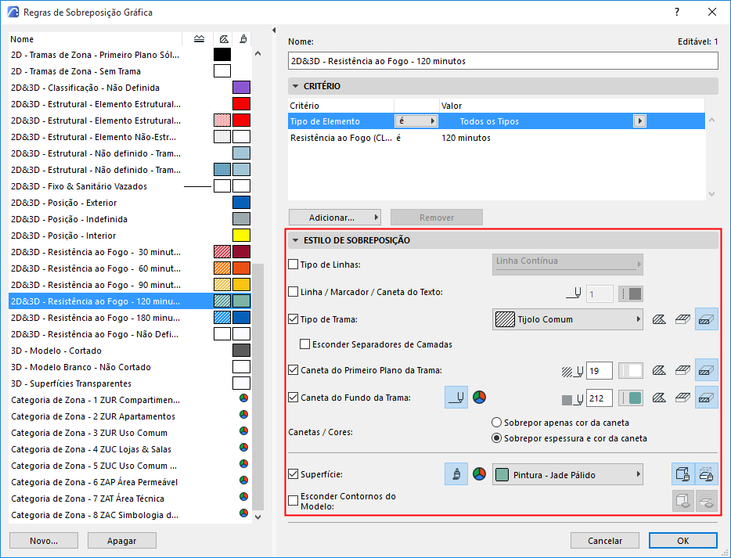Enable Linha / Marcador / Caneta do Texto checkbox
731x558 pixels.
pyautogui.click(x=293, y=292)
